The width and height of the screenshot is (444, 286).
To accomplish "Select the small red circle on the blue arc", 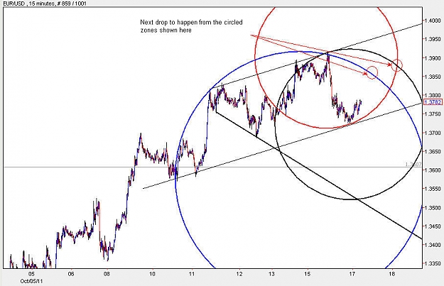I will point(372,72).
